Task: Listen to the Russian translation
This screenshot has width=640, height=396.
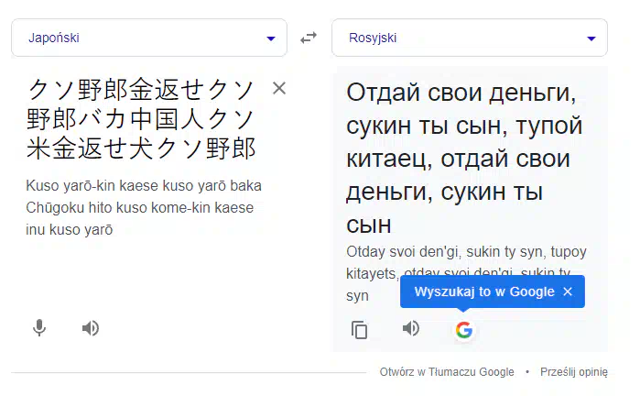Action: [x=410, y=328]
